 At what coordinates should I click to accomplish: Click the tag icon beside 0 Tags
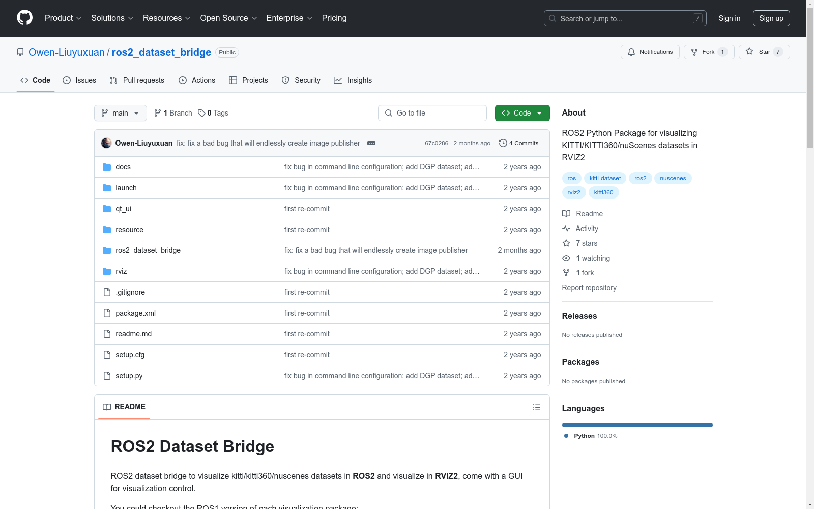click(201, 113)
